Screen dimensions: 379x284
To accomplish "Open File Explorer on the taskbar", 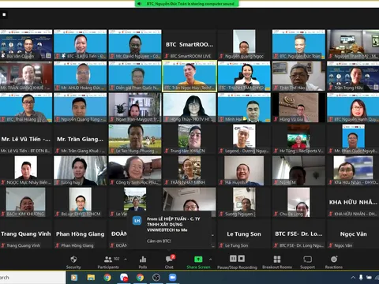I will [x=91, y=278].
